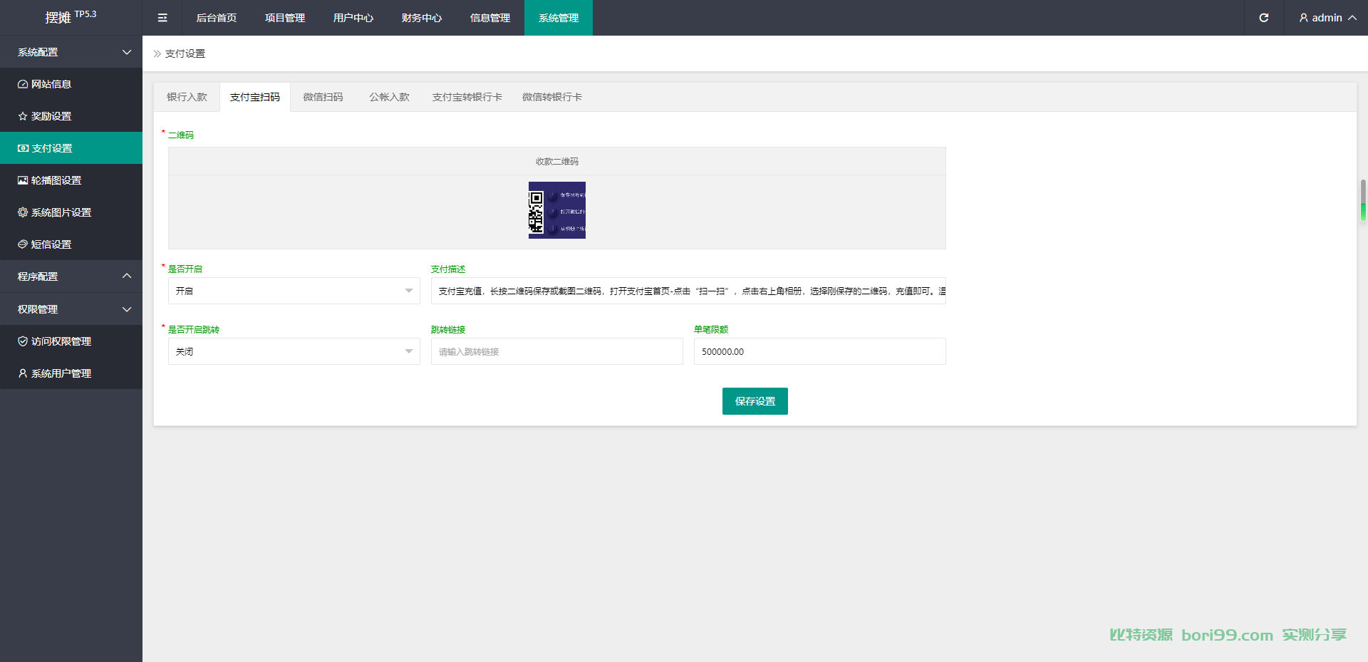
Task: Expand the 权限管理 sidebar section
Action: (x=71, y=309)
